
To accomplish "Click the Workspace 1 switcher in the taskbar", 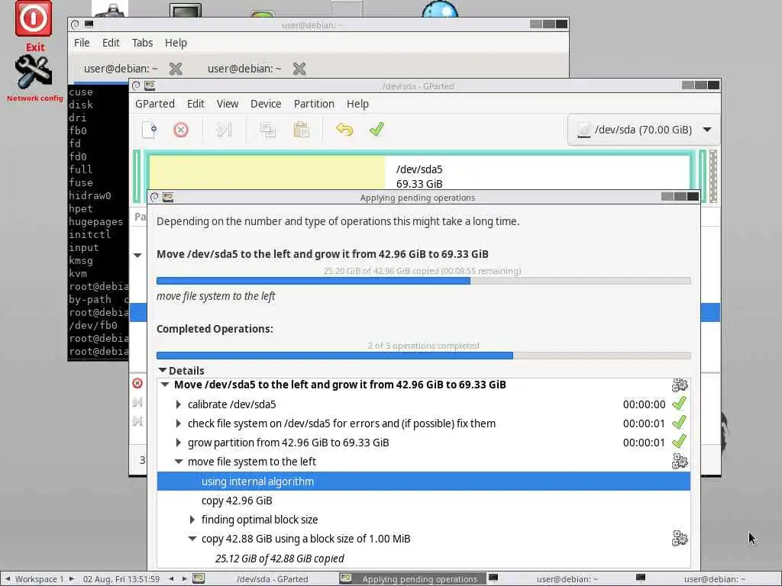I will (40, 579).
